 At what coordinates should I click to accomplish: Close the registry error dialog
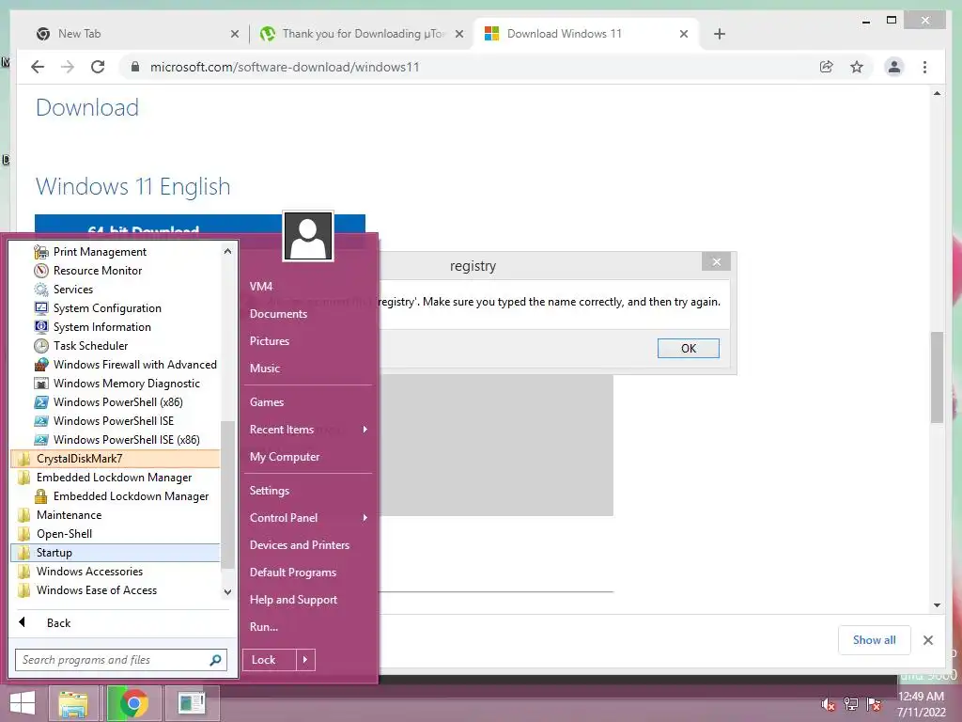[716, 262]
